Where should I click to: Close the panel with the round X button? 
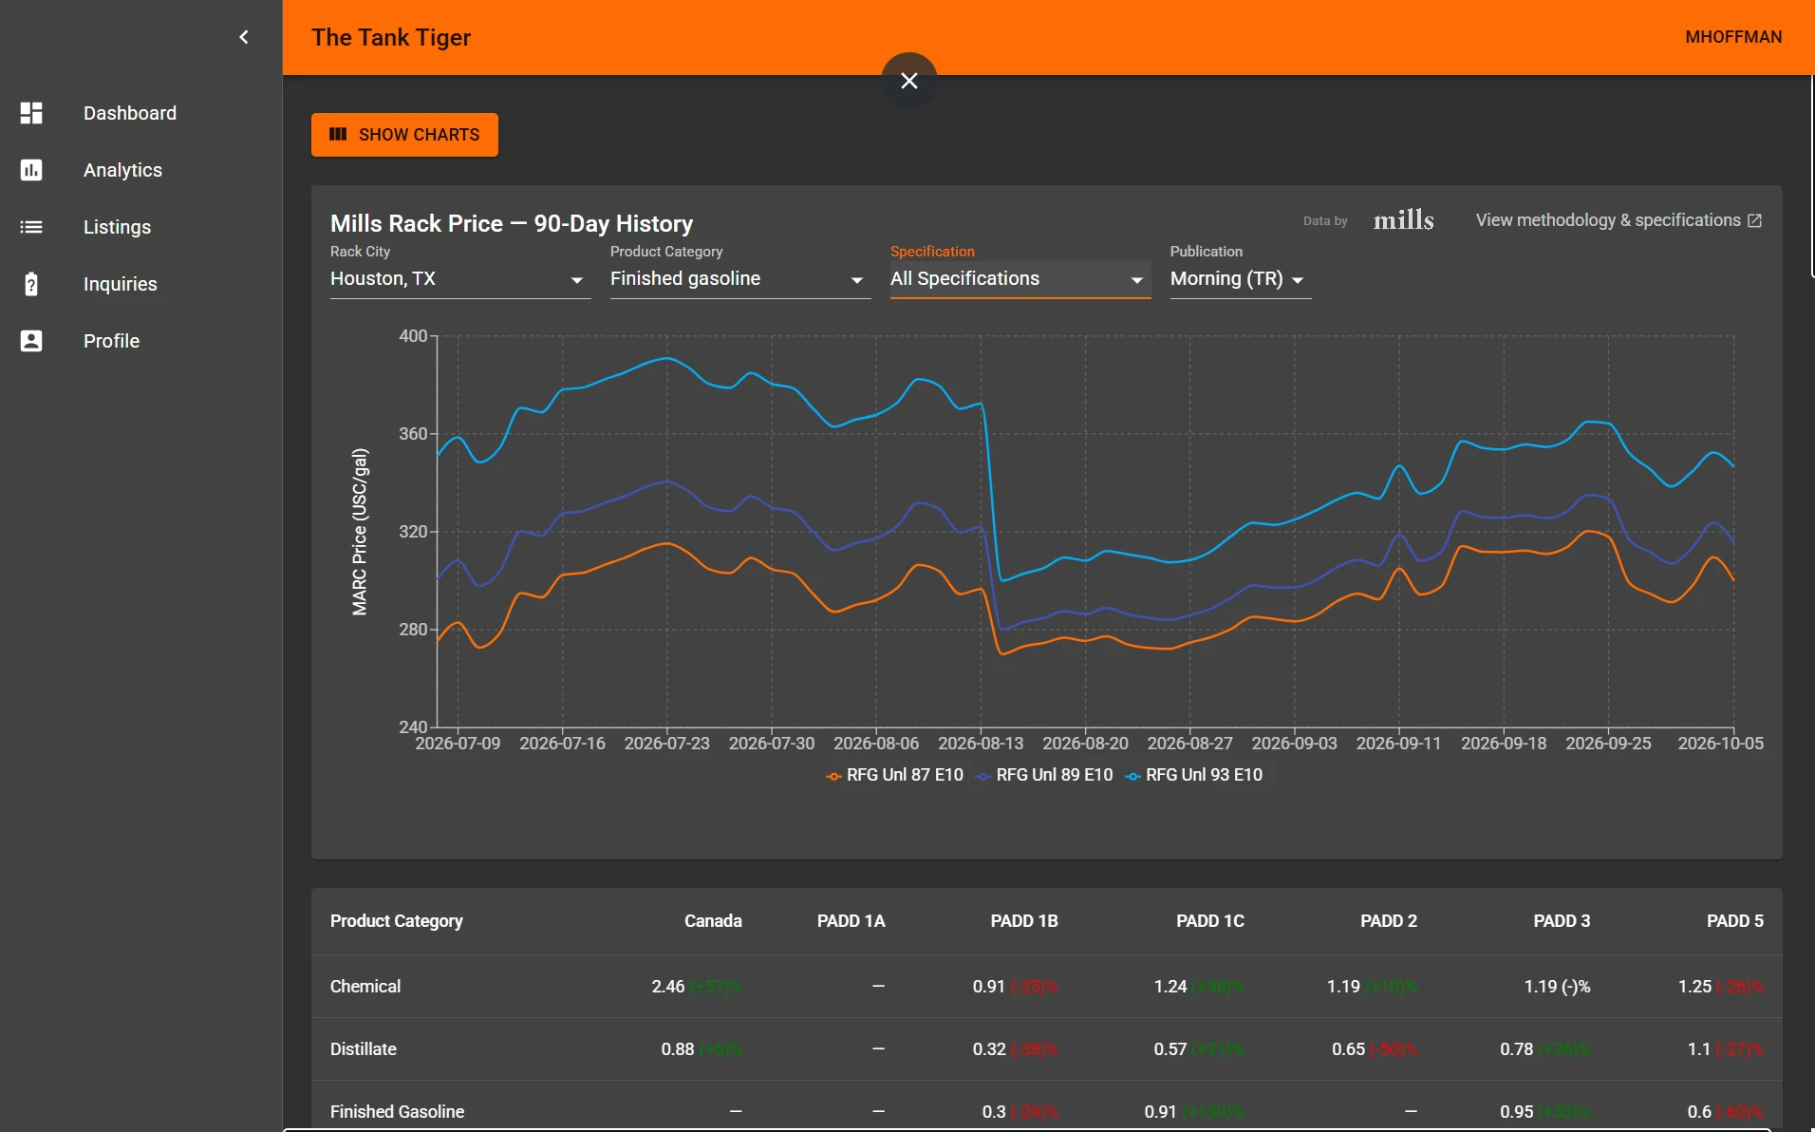coord(909,81)
